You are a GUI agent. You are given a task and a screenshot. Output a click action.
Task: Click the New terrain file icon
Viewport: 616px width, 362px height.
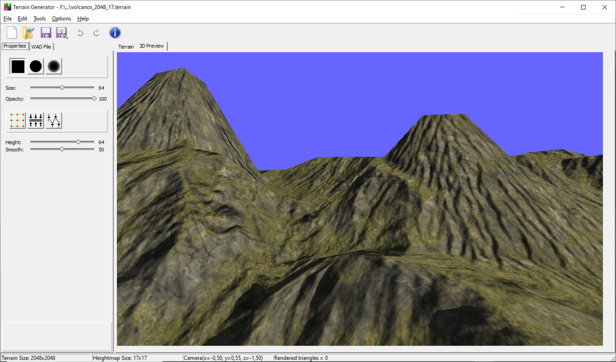point(12,33)
